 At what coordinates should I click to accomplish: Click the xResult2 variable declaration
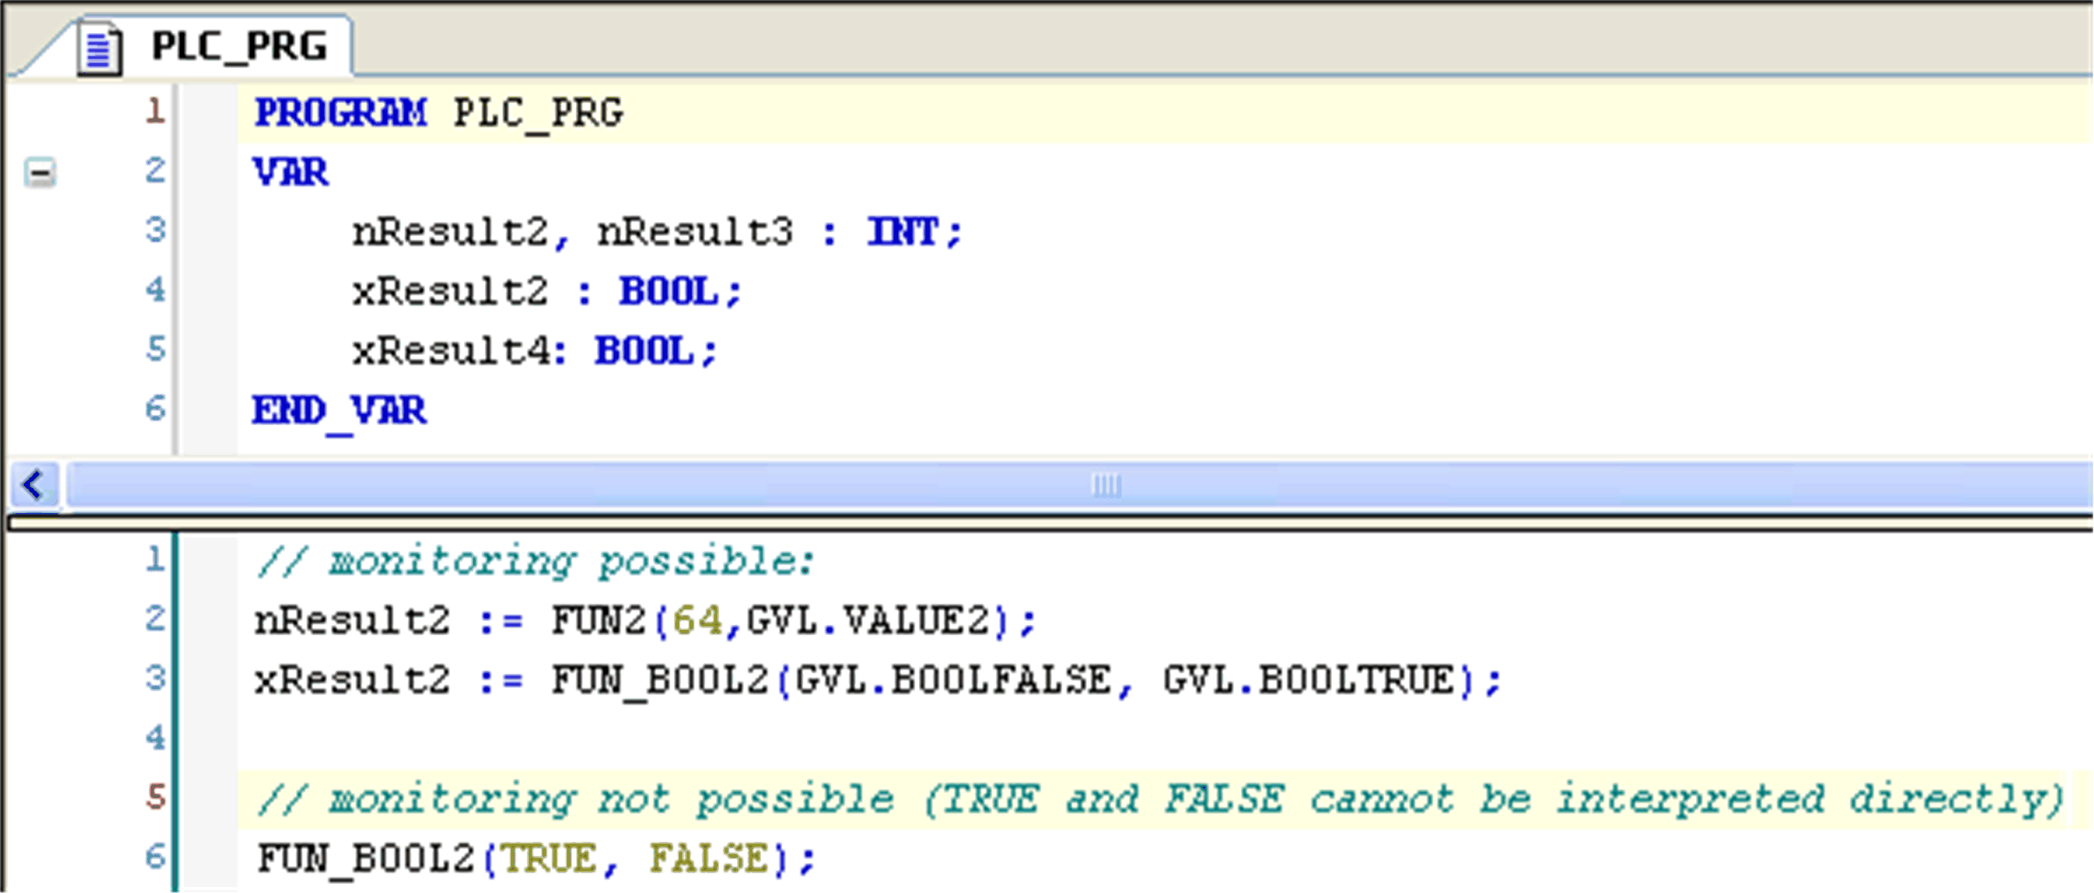[x=450, y=292]
